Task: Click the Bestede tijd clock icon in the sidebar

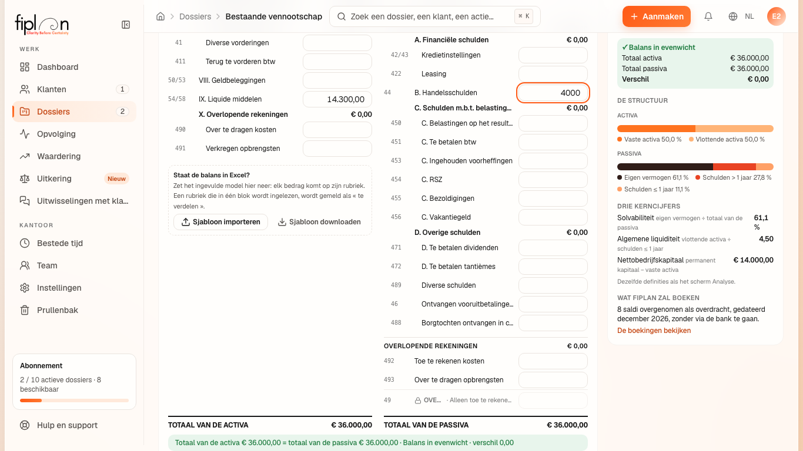Action: click(25, 243)
